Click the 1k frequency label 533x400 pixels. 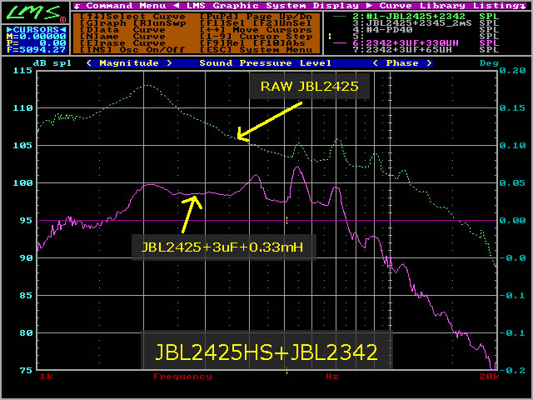pyautogui.click(x=46, y=377)
